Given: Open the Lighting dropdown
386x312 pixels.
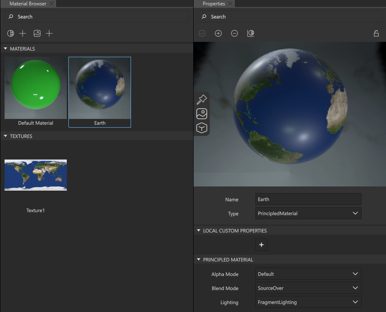Looking at the screenshot, I should click(308, 302).
